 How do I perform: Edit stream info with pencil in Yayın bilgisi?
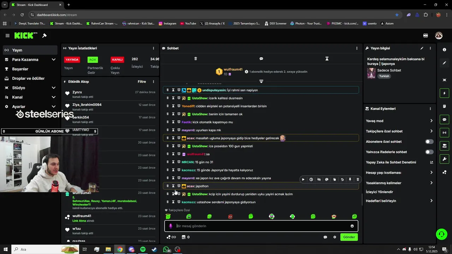(x=422, y=48)
